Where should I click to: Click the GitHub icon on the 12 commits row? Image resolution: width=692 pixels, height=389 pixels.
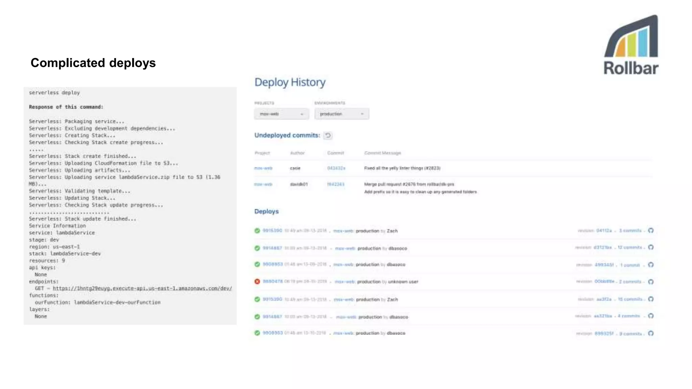651,248
